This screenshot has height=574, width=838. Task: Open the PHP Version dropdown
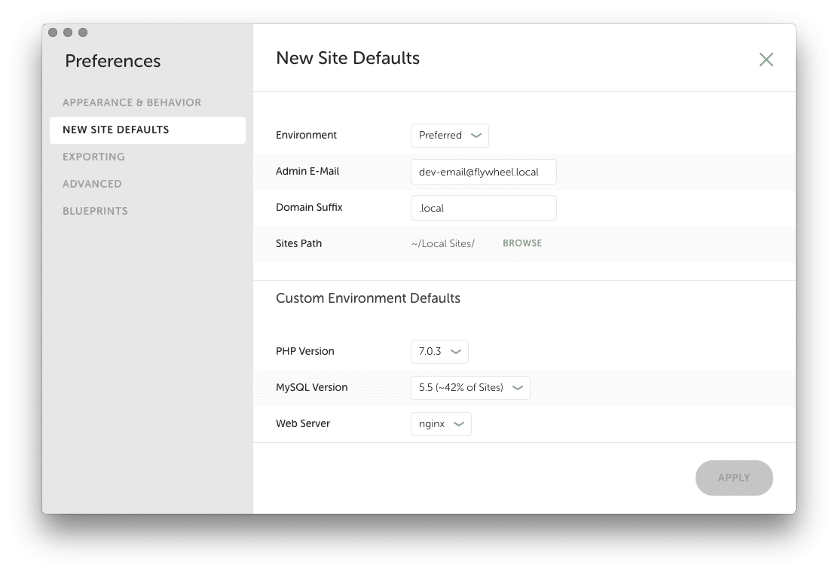point(439,351)
